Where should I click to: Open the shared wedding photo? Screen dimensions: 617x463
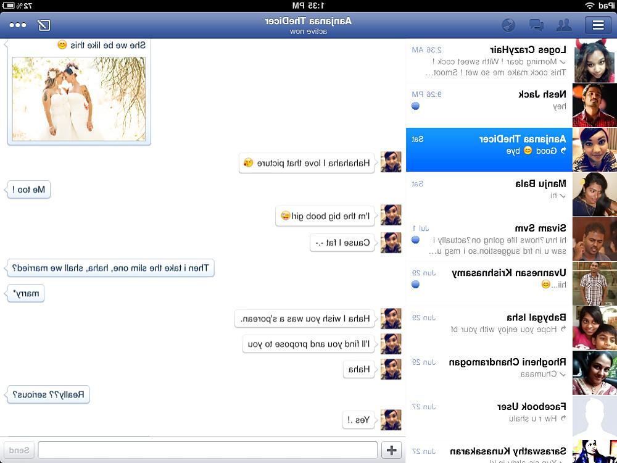coord(79,99)
